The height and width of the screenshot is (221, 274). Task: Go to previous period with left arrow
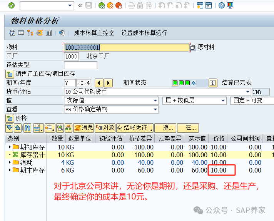[x=99, y=83]
